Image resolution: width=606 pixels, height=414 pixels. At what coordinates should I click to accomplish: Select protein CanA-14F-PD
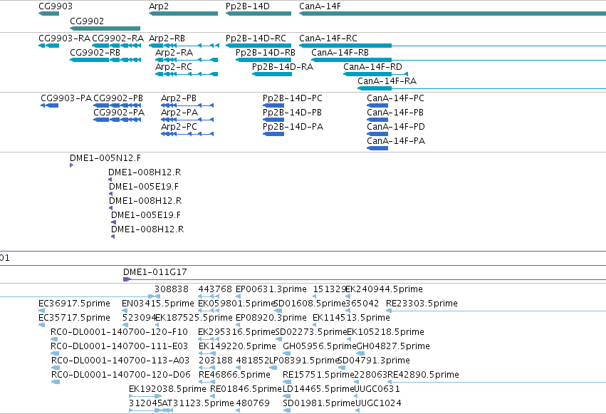(377, 134)
